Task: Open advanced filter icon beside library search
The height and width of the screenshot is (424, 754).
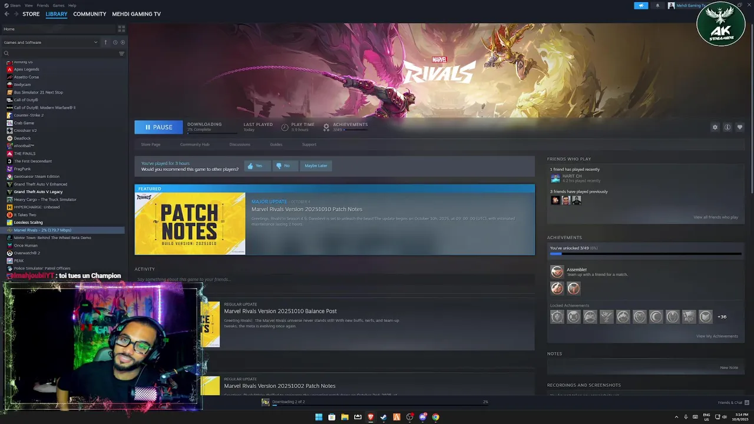Action: pyautogui.click(x=121, y=54)
